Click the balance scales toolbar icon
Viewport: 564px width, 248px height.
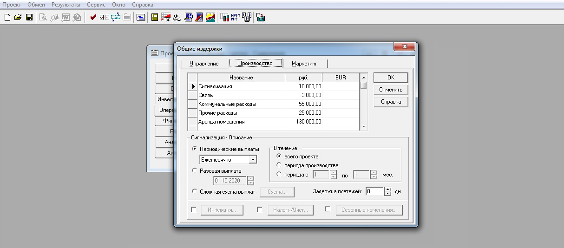tap(177, 17)
